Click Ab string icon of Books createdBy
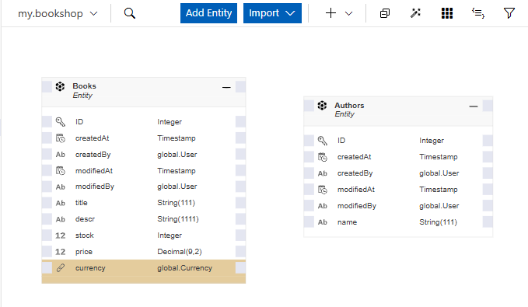The image size is (528, 307). [x=61, y=155]
